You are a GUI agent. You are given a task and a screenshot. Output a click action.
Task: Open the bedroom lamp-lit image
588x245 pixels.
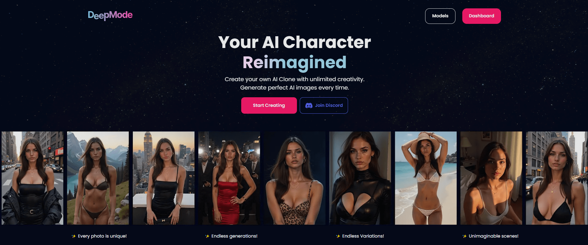491,178
